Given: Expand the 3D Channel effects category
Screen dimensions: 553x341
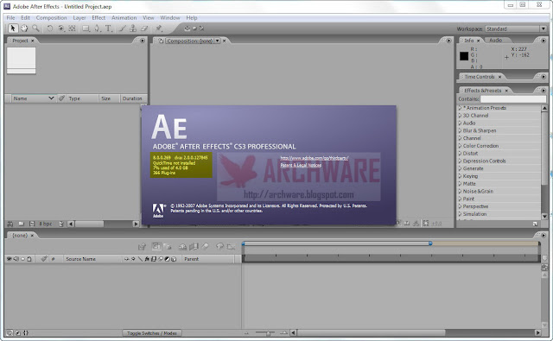Looking at the screenshot, I should click(x=460, y=115).
